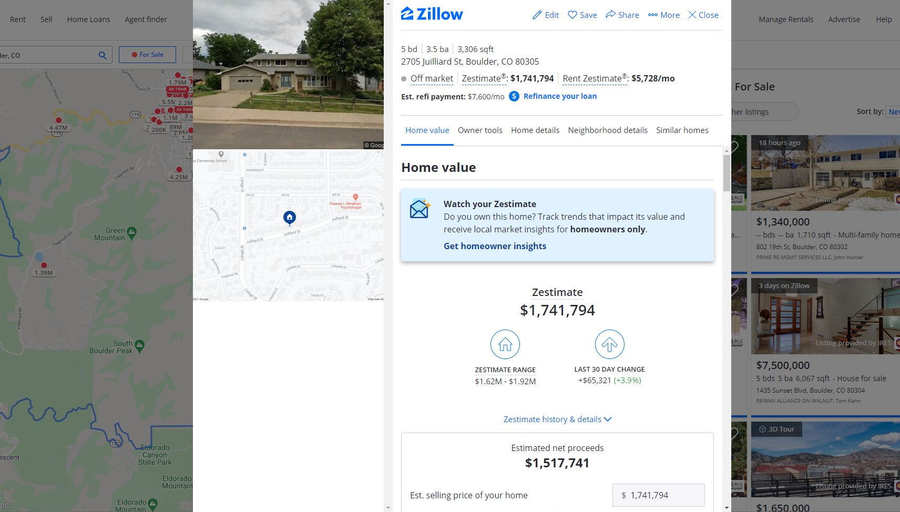This screenshot has height=512, width=900.
Task: Open the Home Loans menu
Action: pos(89,19)
